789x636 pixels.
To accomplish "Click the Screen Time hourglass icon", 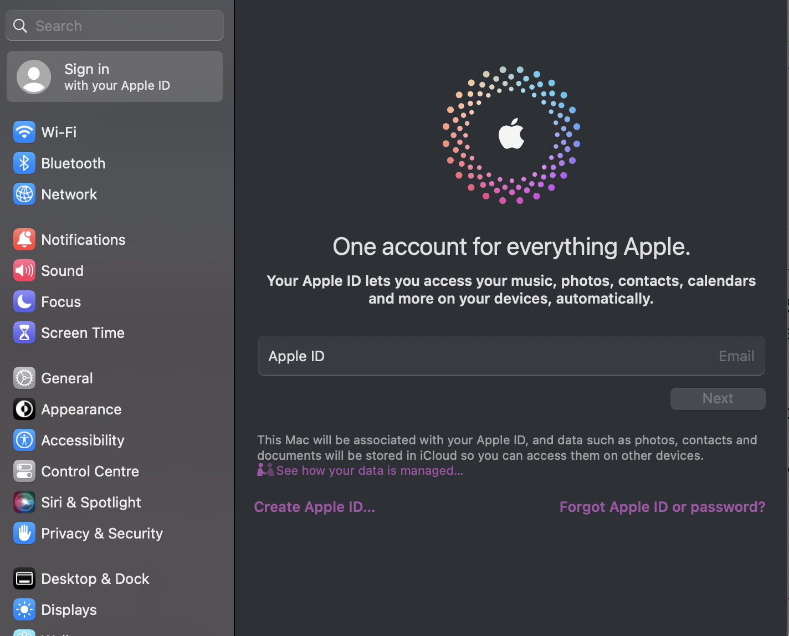I will point(24,332).
